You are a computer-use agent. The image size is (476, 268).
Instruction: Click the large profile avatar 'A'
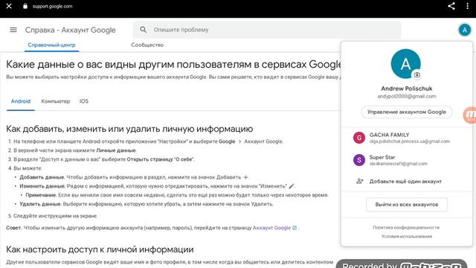(x=406, y=64)
